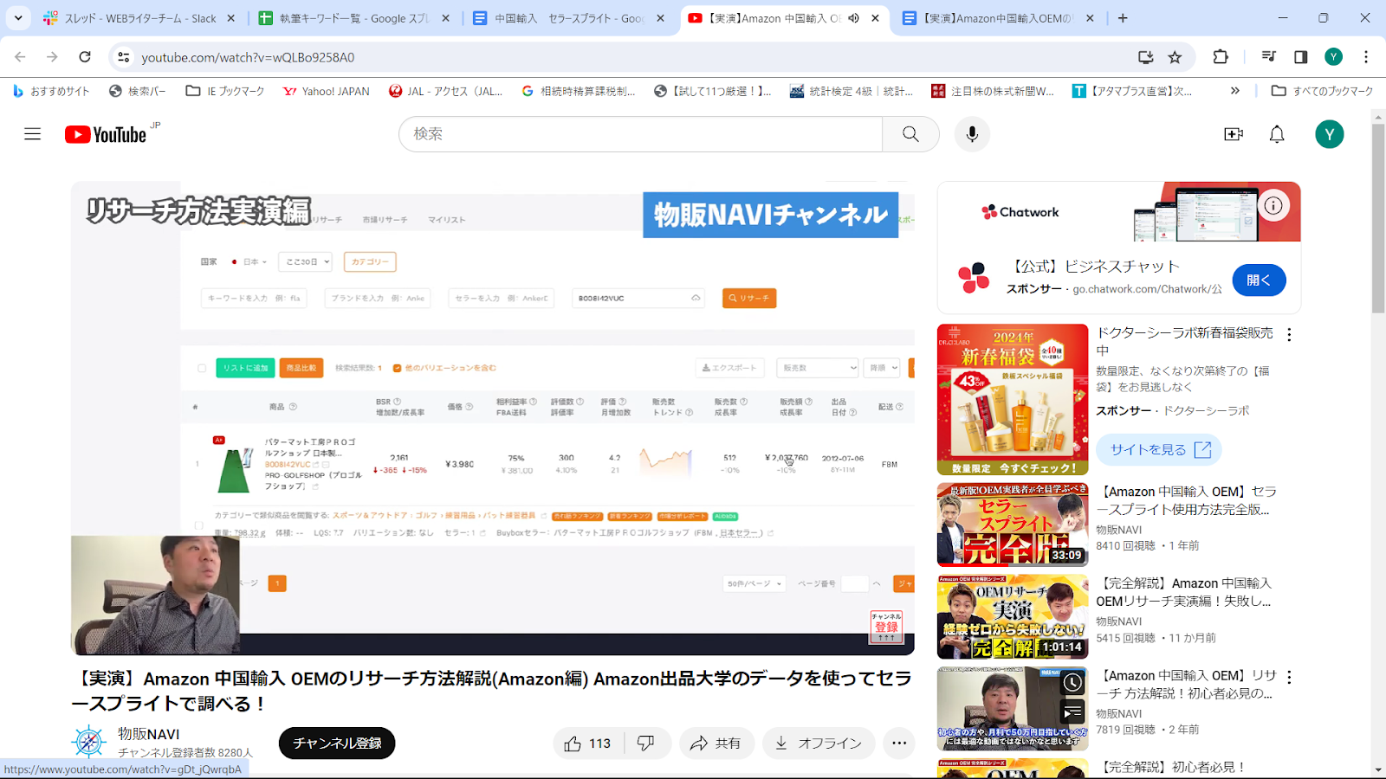Open options for リサーチ方法解説 recommended video
Screen dimensions: 1386x779
click(x=1289, y=677)
